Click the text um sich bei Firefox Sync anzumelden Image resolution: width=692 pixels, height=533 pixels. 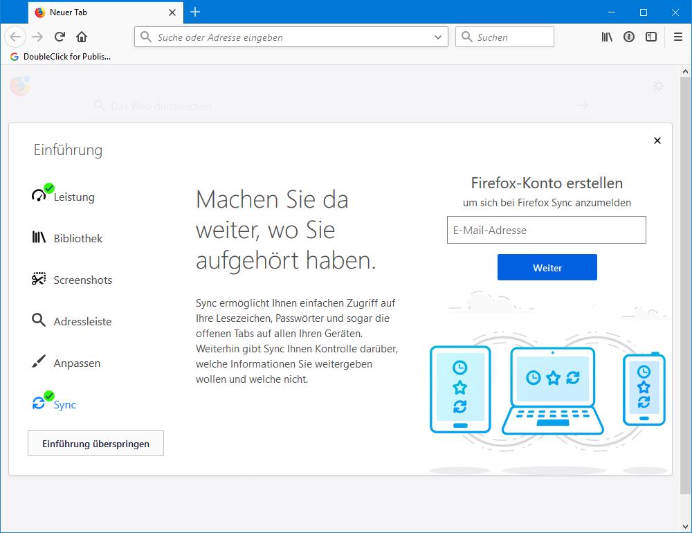(547, 203)
